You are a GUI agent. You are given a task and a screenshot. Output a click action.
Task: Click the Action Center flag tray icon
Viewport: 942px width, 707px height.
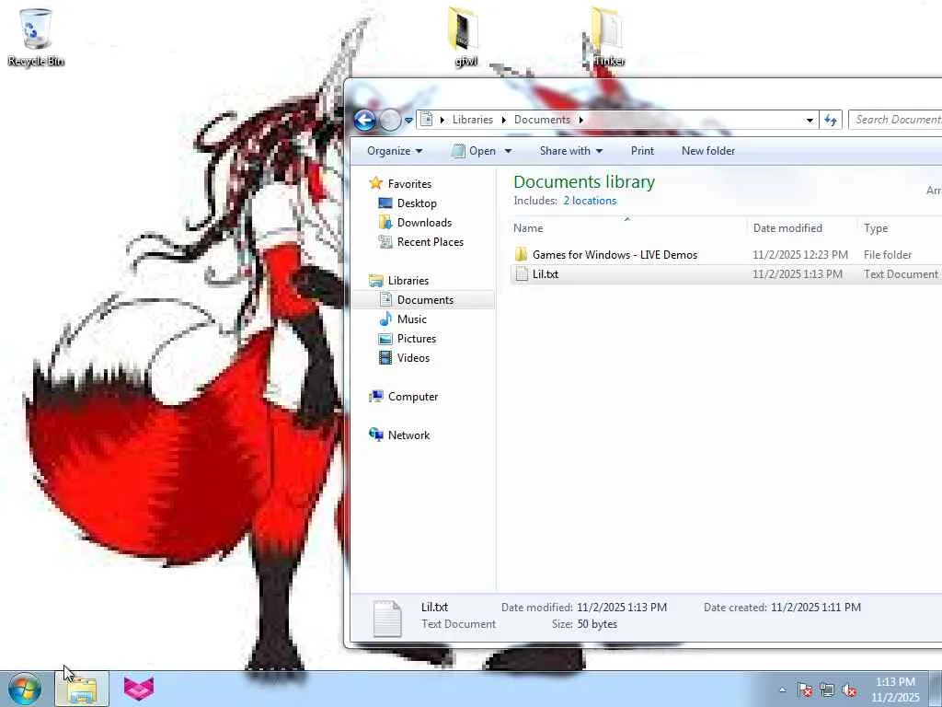[804, 690]
